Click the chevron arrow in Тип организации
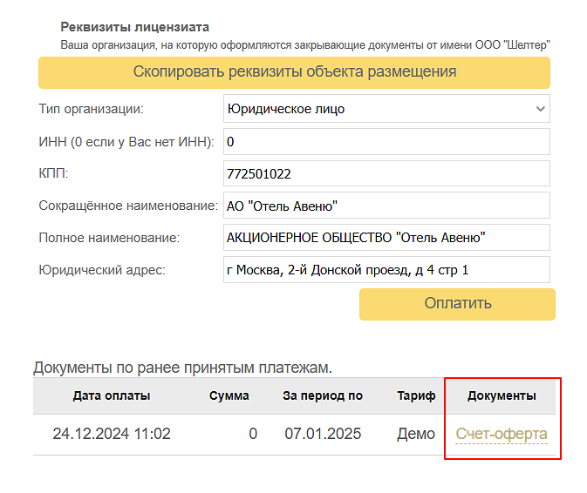Viewport: 587px width, 493px height. (x=540, y=109)
